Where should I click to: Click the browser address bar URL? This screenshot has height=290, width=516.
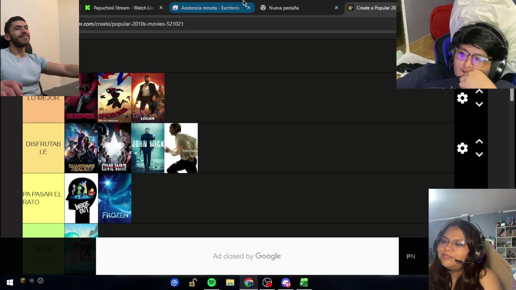[131, 24]
